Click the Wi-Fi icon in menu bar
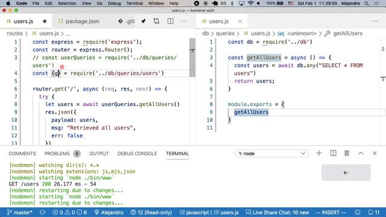The width and height of the screenshot is (386, 217). pyautogui.click(x=251, y=4)
